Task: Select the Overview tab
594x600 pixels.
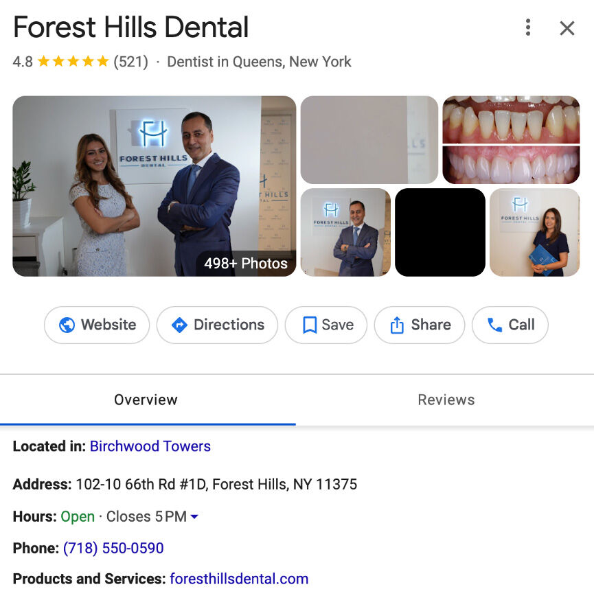Action: (x=146, y=400)
